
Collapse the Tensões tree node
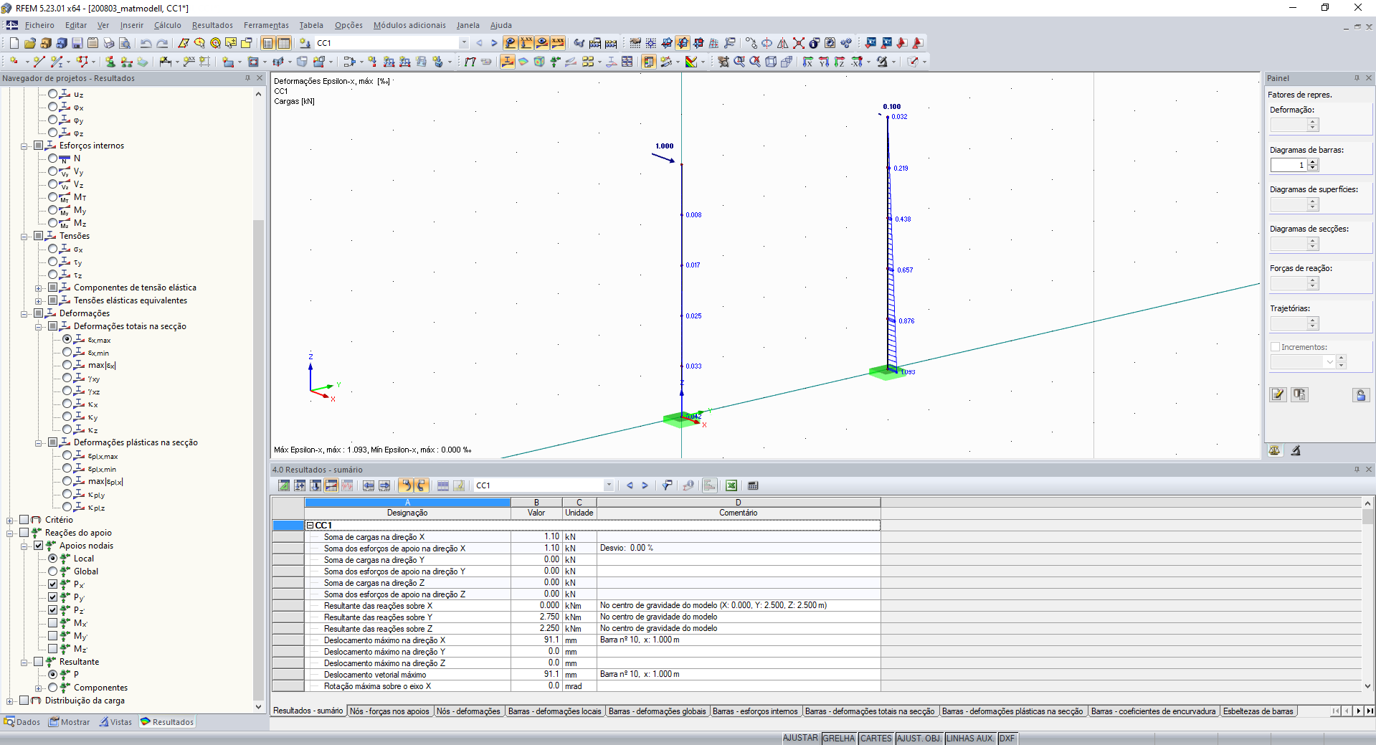tap(24, 236)
